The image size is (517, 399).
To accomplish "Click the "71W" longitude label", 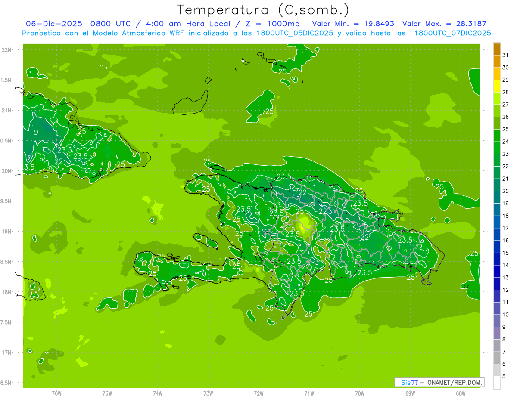I will 309,393.
